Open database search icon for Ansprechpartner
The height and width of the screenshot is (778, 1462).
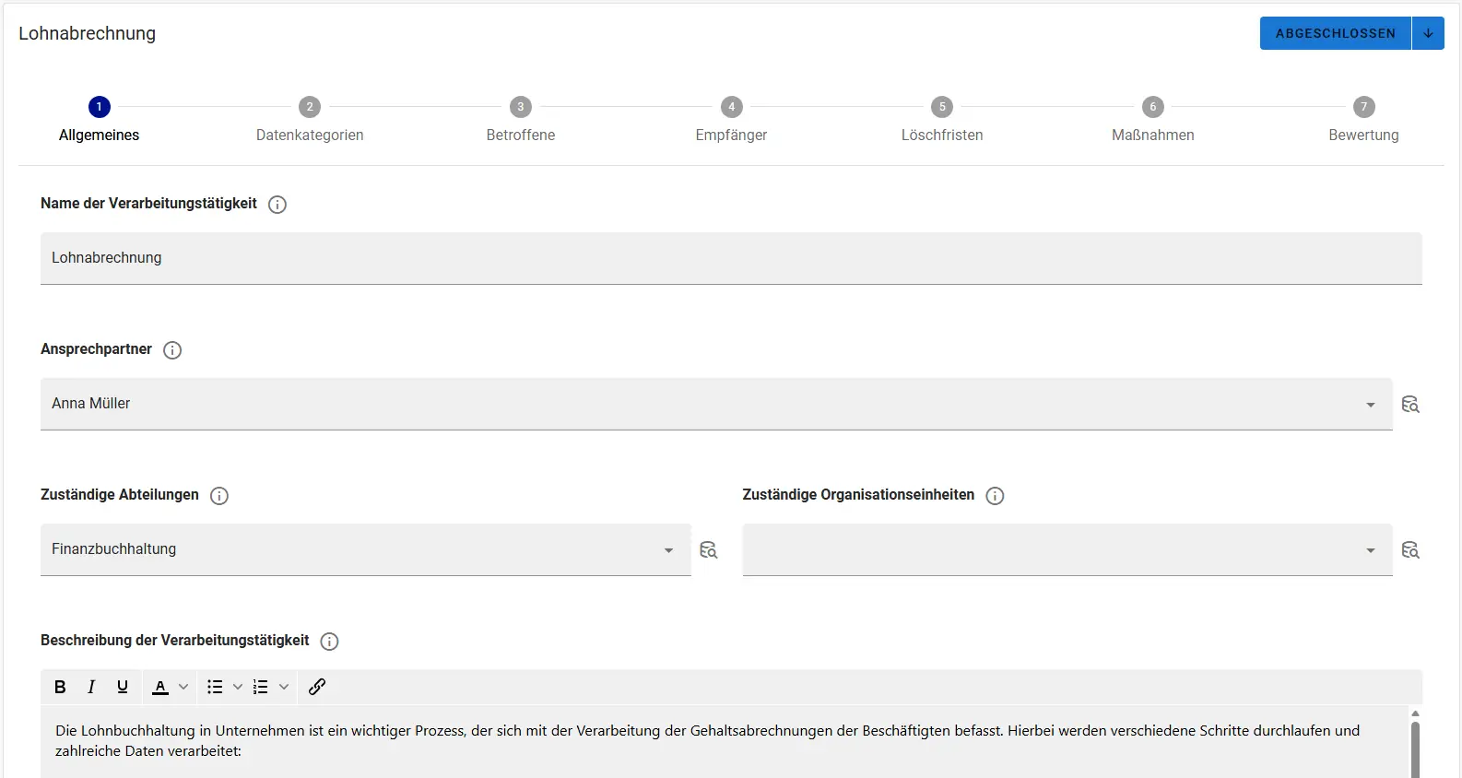(x=1410, y=405)
